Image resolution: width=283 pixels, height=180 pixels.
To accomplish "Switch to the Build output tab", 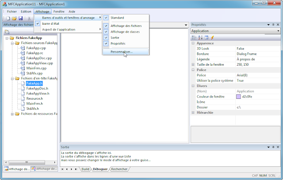I will click(85, 169).
